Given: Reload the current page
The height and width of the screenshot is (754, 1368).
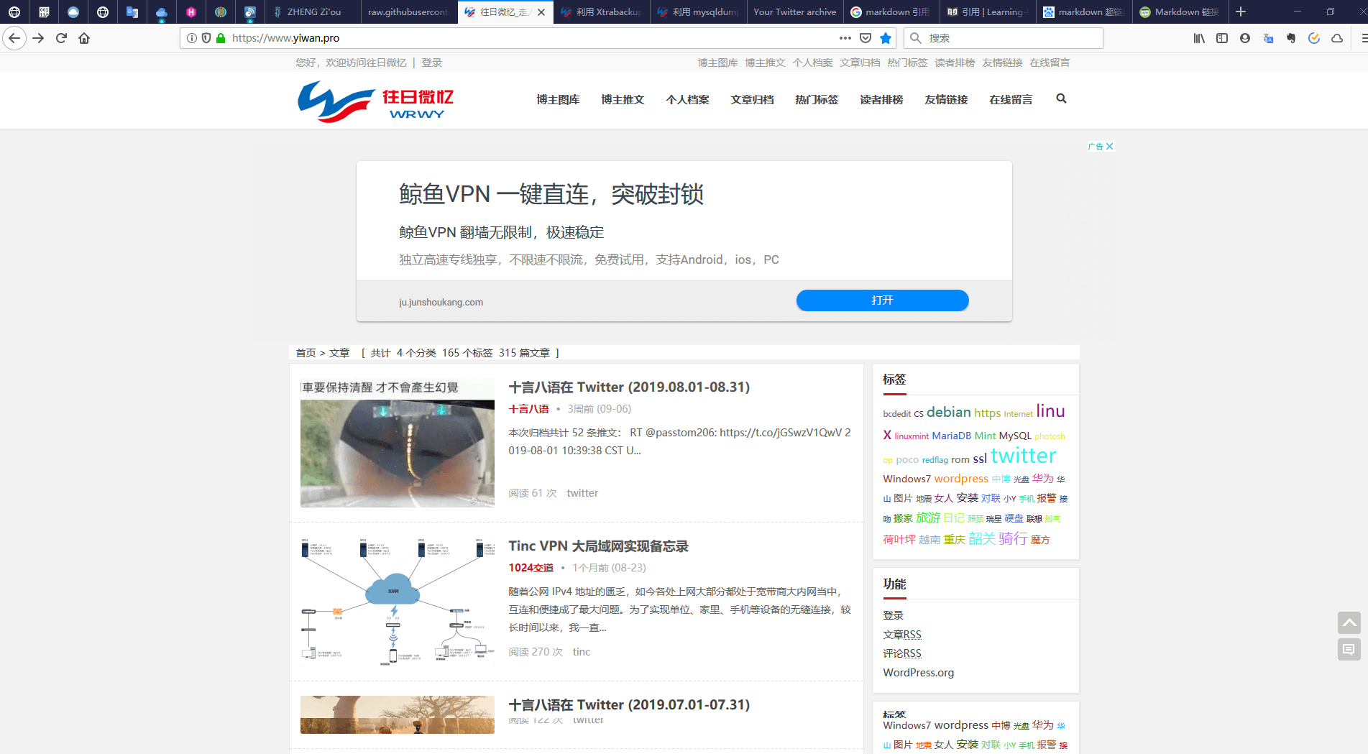Looking at the screenshot, I should point(61,38).
